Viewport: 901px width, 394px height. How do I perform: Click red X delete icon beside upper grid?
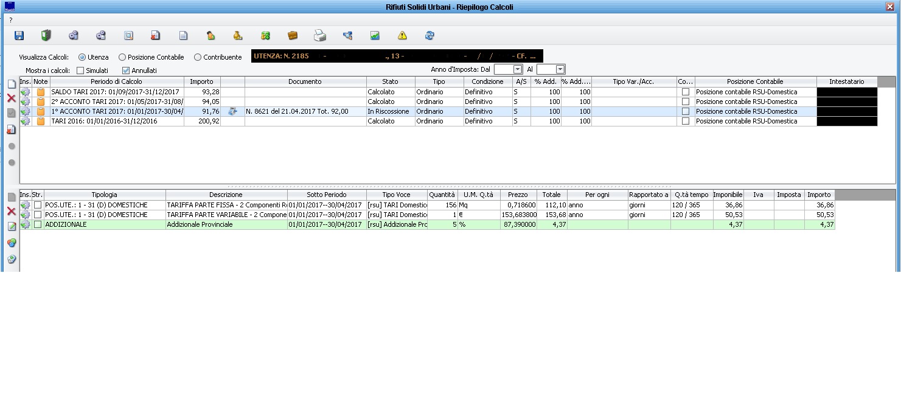click(11, 98)
